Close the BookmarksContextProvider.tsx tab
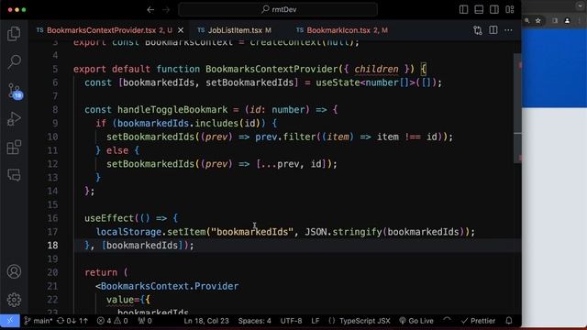This screenshot has height=330, width=587. click(181, 30)
